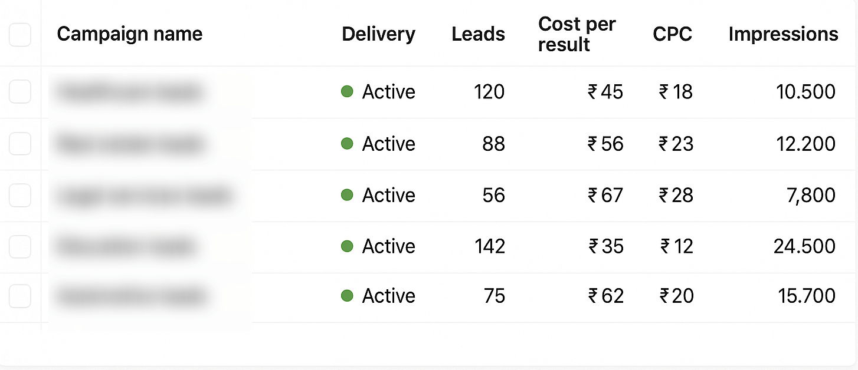
Task: Sort table by the Delivery column header
Action: (378, 34)
